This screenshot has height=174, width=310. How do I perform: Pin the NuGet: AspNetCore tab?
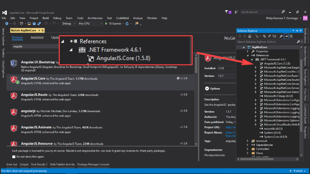click(39, 31)
